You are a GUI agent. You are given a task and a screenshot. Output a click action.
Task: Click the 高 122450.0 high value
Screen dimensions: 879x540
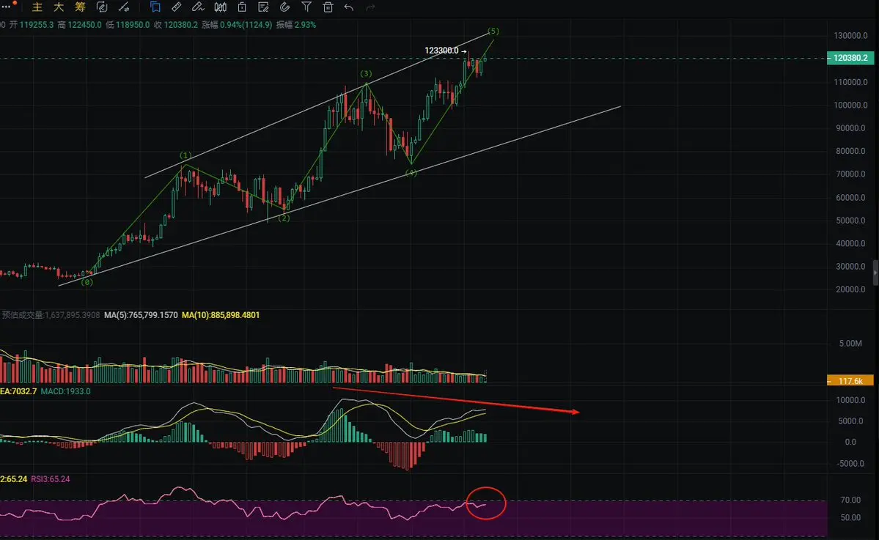[x=80, y=25]
